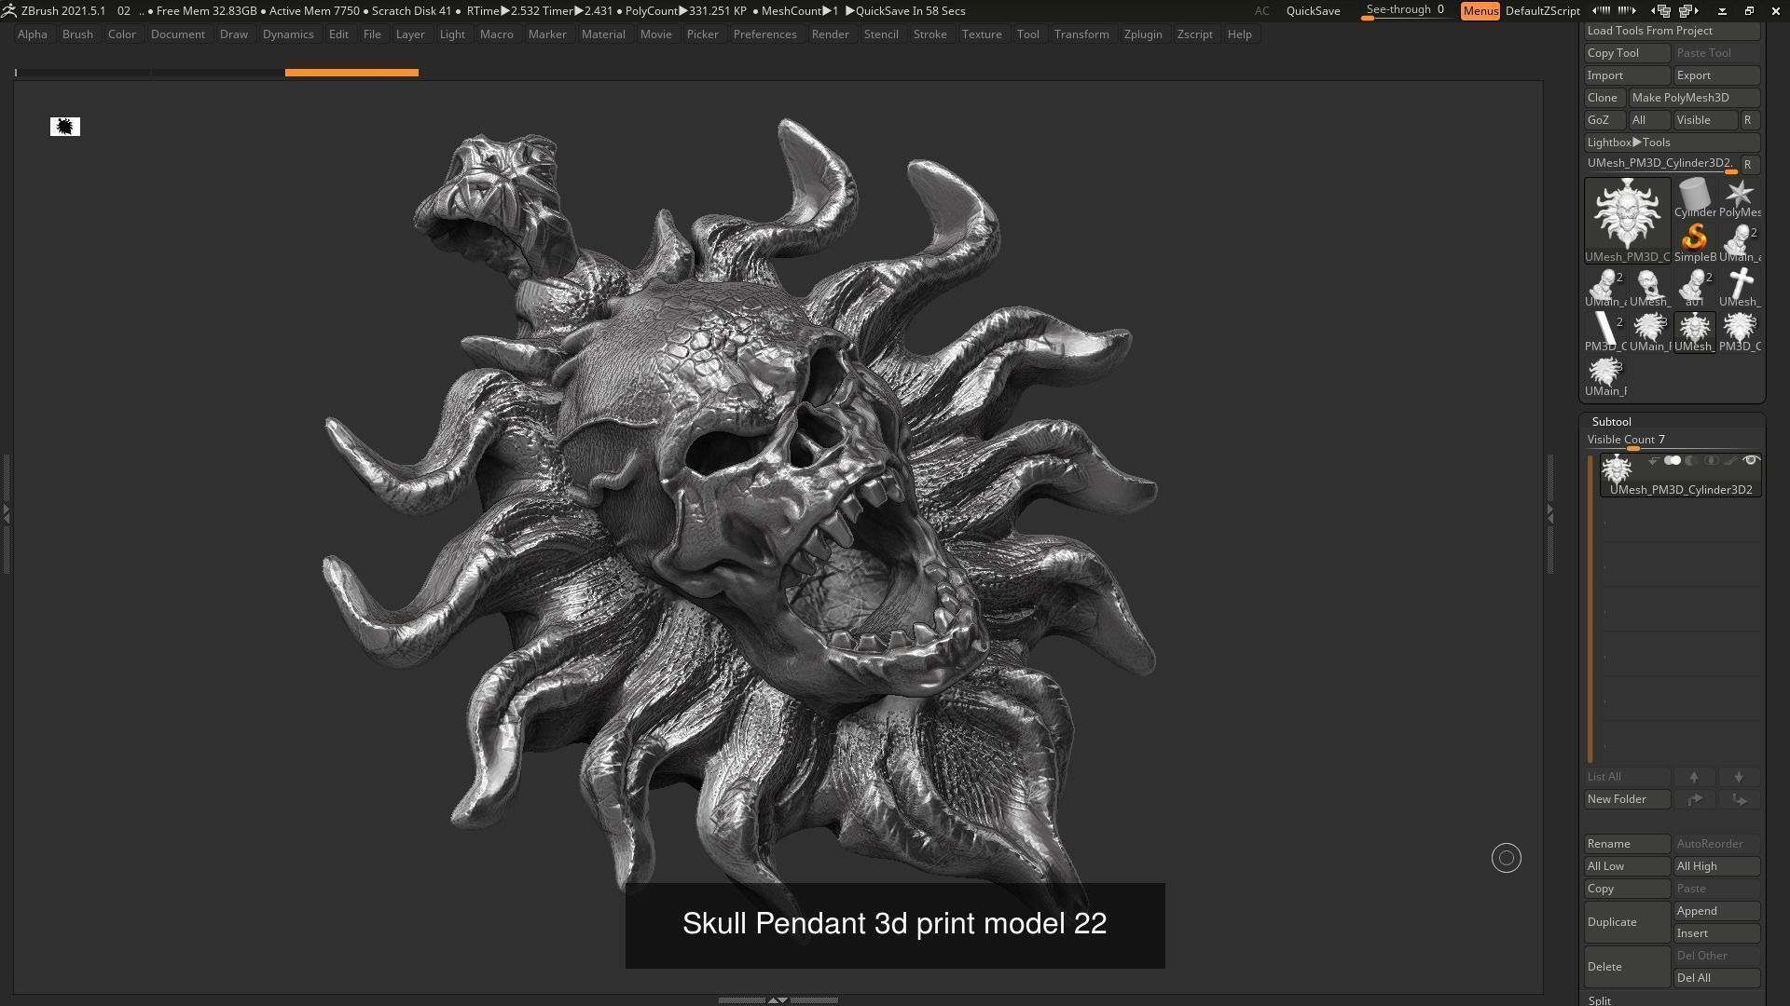Choose the highlighted small UMesh_ pendant tool
Viewport: 1790px width, 1006px height.
(x=1694, y=332)
